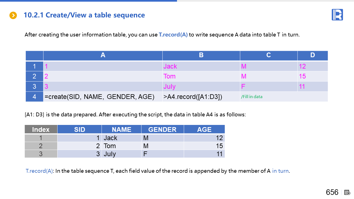The width and height of the screenshot is (354, 199).
Task: Select the column A header of the script grid
Action: point(103,55)
